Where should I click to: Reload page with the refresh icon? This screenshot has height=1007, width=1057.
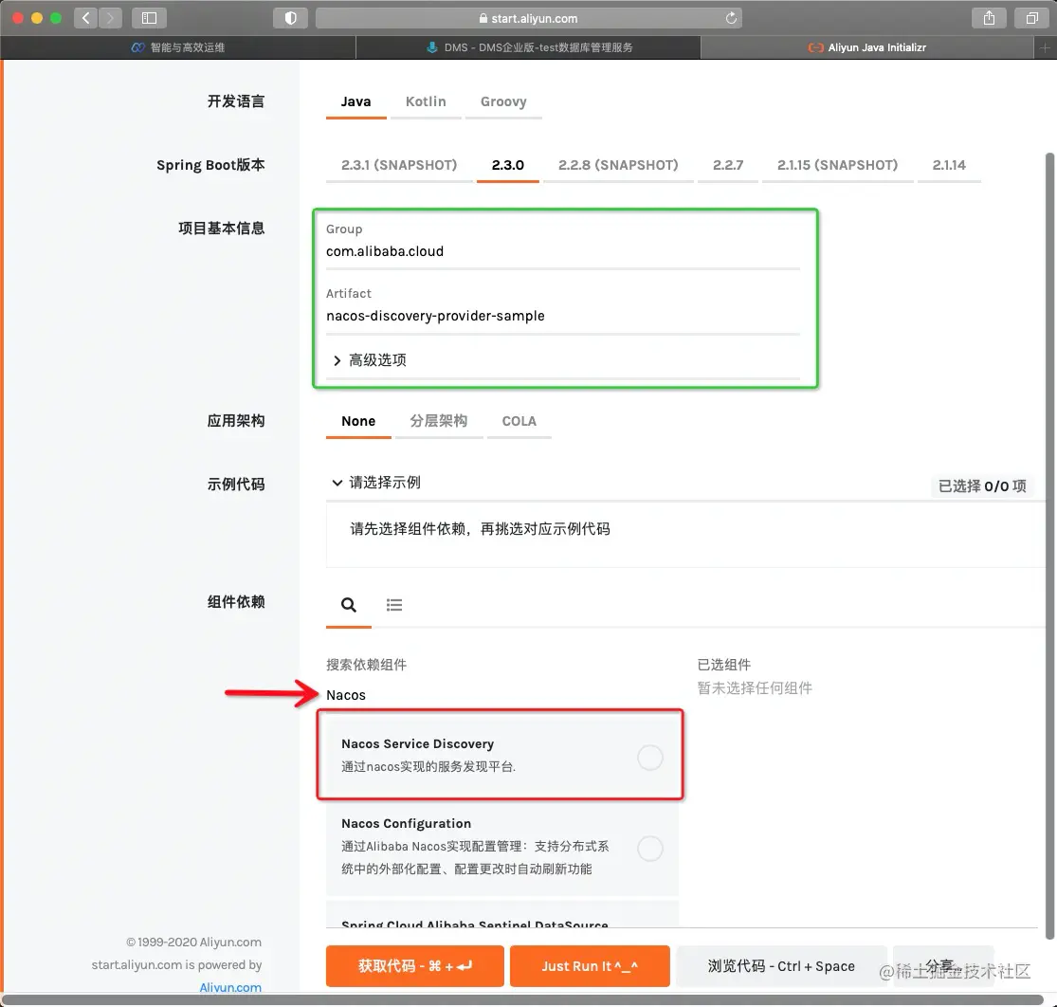pyautogui.click(x=731, y=18)
